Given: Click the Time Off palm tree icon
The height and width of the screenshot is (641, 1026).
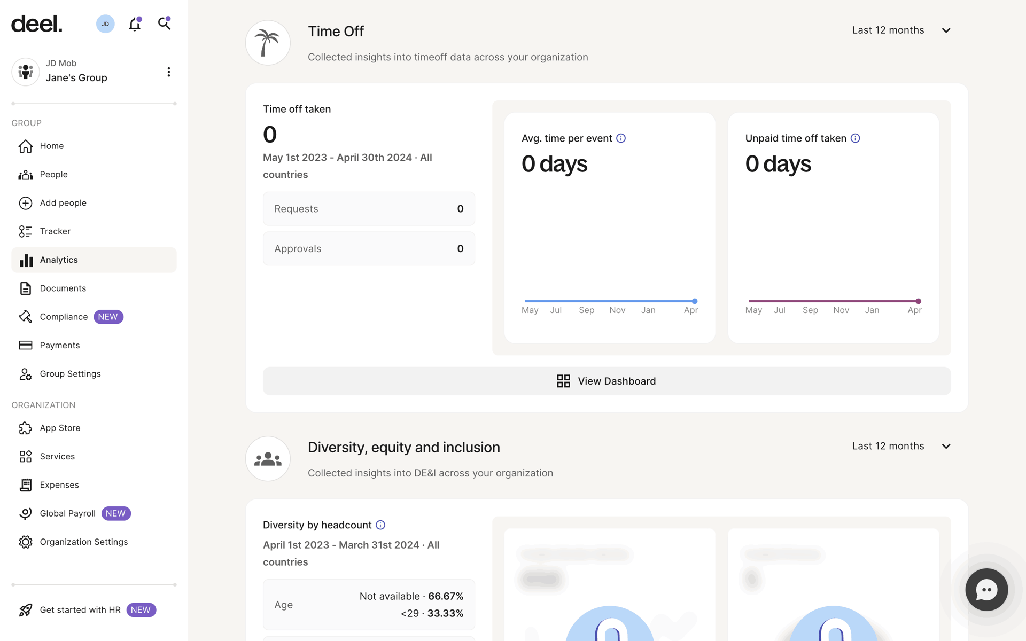Looking at the screenshot, I should [268, 43].
